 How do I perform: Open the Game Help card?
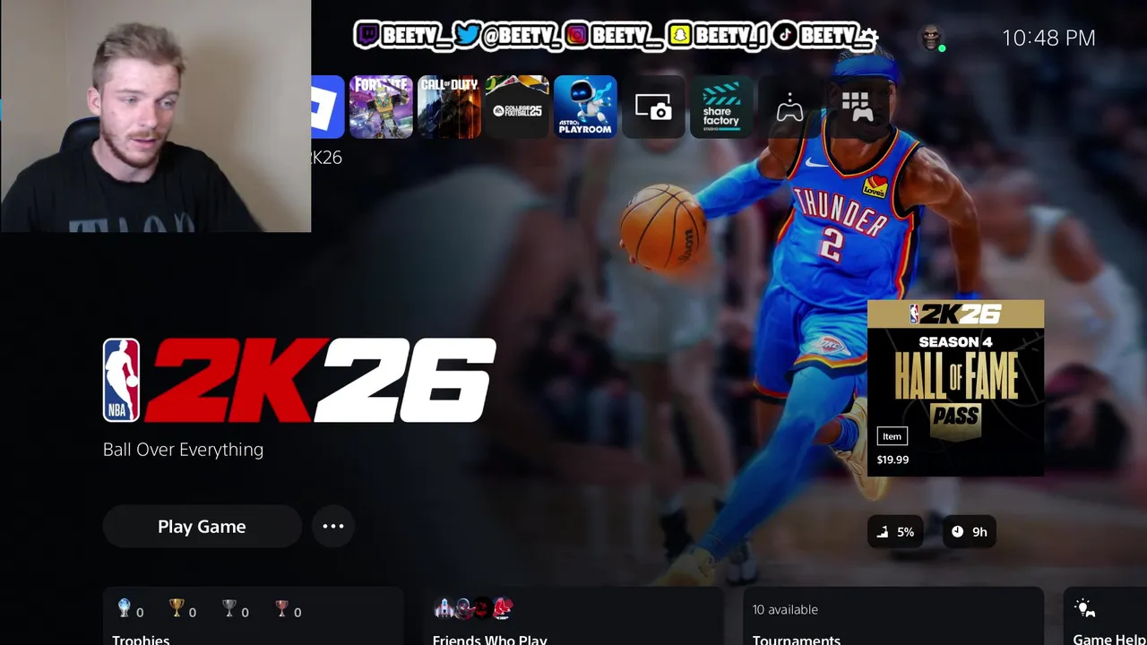tap(1105, 616)
